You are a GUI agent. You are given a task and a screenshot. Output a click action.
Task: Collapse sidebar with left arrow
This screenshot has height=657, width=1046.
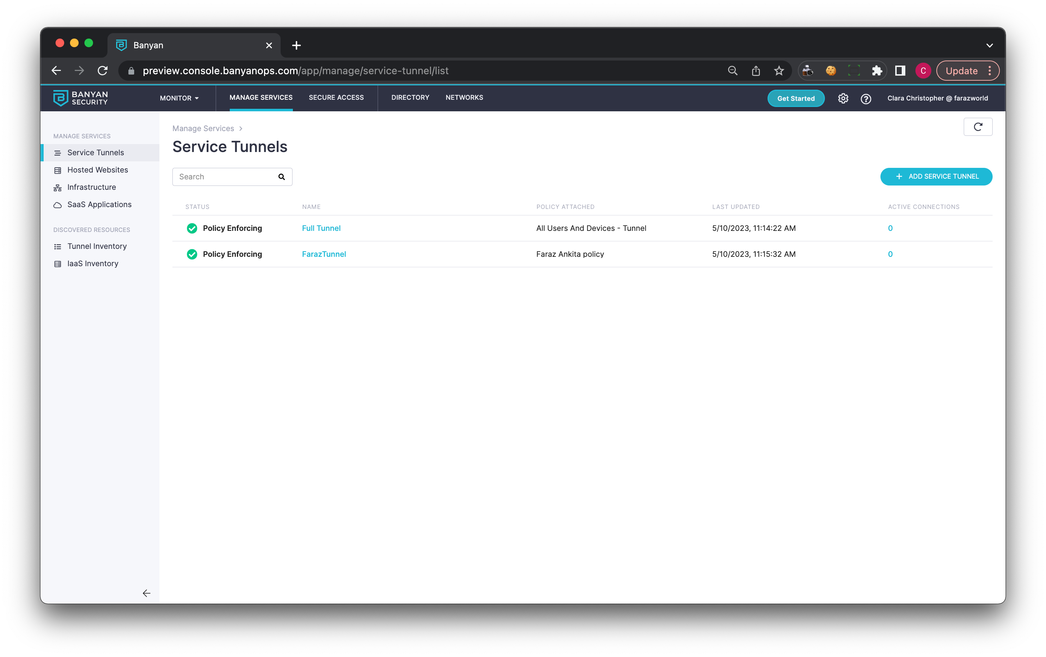(x=146, y=593)
